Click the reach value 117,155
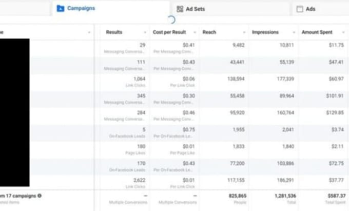349x211 pixels. pos(236,180)
